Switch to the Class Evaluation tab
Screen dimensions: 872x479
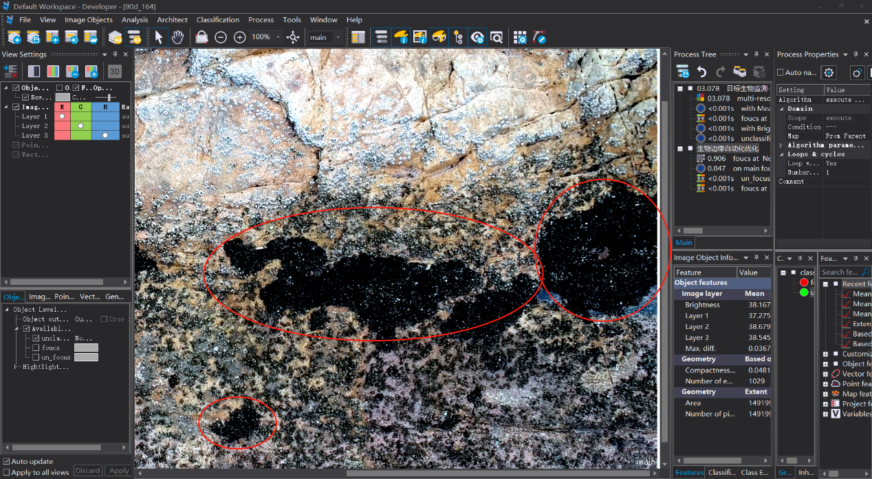point(754,472)
